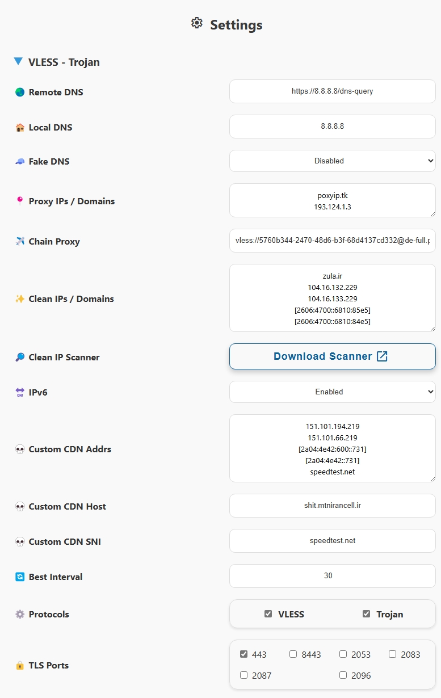441x698 pixels.
Task: Click the Proxy IPs / Domains label
Action: click(72, 201)
